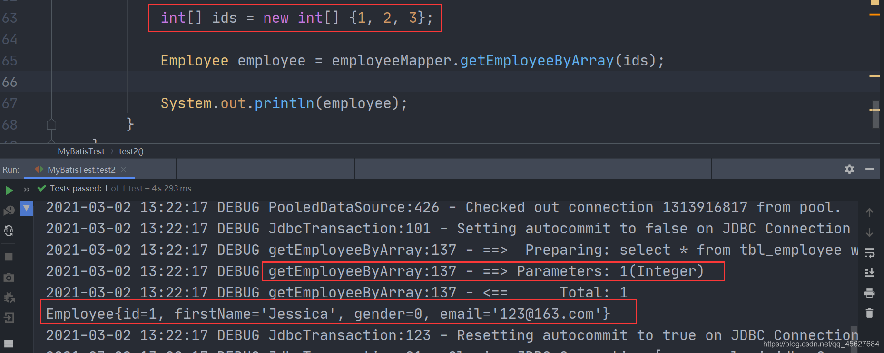Click the print console output icon
Screen dimensions: 884x353
(x=869, y=293)
